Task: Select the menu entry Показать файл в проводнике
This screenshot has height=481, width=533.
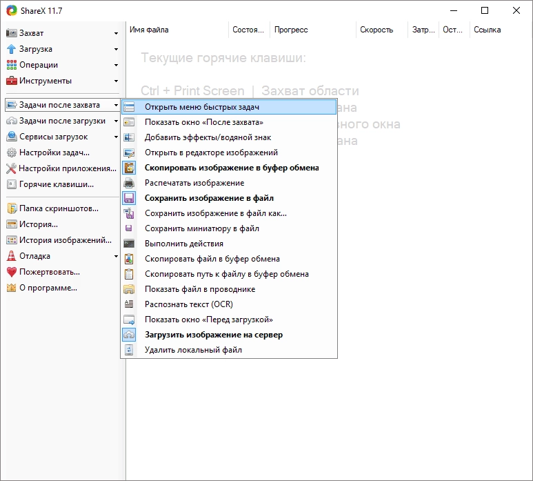Action: [x=229, y=289]
